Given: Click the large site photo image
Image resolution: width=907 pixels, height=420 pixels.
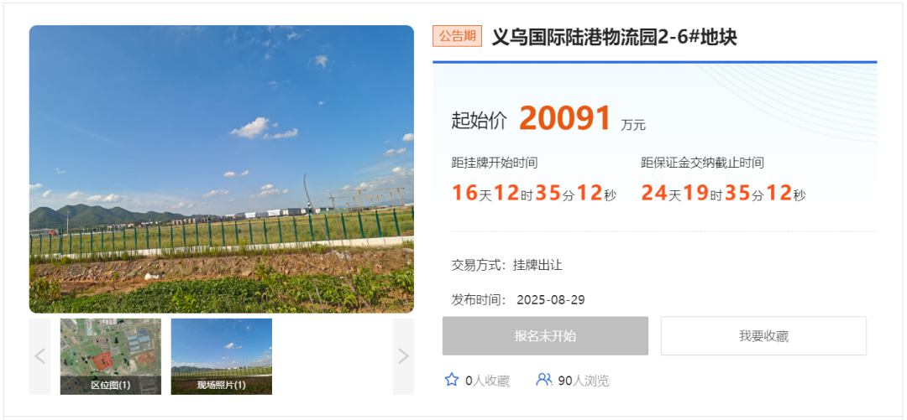Looking at the screenshot, I should (222, 169).
